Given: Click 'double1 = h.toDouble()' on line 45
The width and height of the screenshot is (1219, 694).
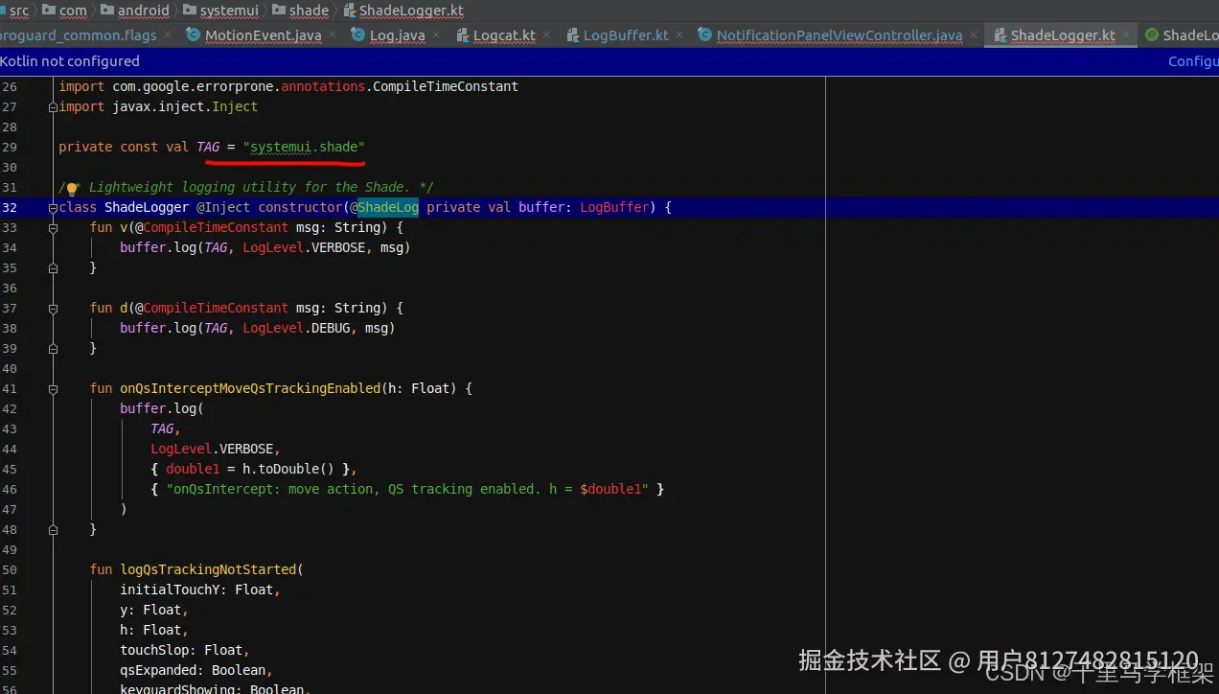Looking at the screenshot, I should point(249,469).
